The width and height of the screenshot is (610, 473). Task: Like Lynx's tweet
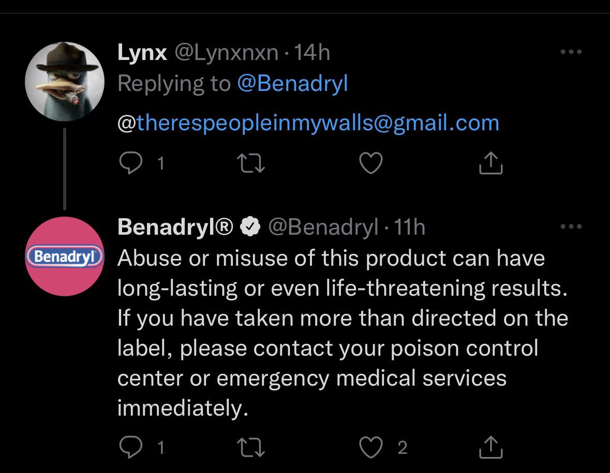coord(370,164)
